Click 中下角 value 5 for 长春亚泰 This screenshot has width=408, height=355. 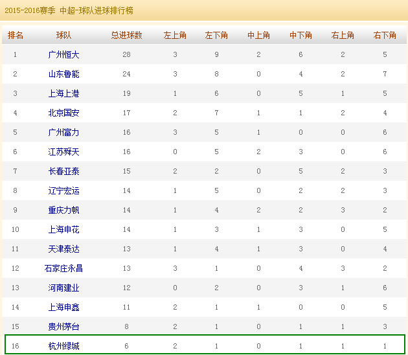pos(300,171)
